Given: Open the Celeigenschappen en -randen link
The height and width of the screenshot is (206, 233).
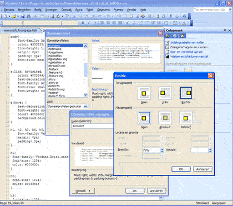Looking at the screenshot, I should [x=189, y=47].
